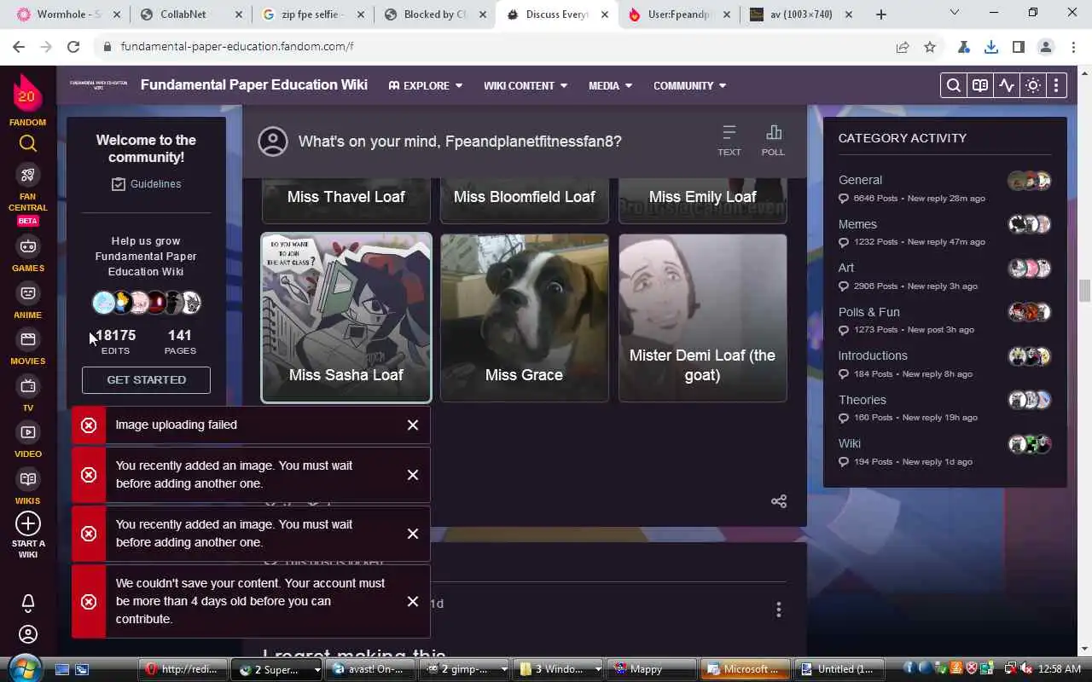Vote for Mister Demi Loaf poll option
Viewport: 1092px width, 682px height.
(702, 317)
